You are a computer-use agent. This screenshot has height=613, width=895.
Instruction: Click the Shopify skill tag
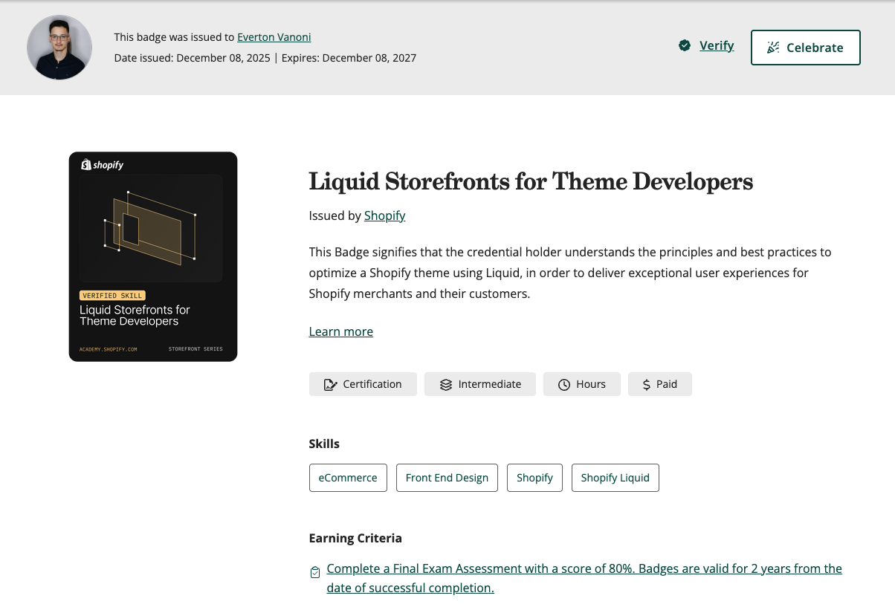click(x=534, y=478)
